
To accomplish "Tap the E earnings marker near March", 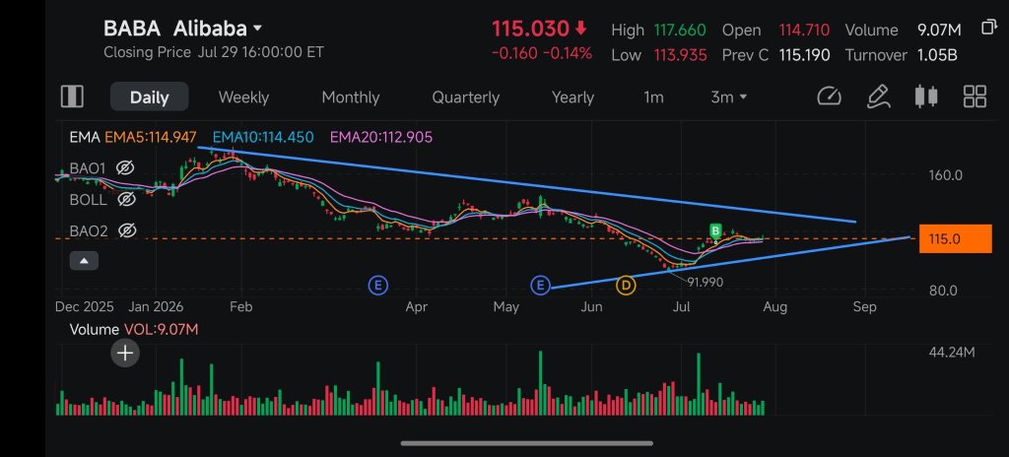I will [x=378, y=286].
